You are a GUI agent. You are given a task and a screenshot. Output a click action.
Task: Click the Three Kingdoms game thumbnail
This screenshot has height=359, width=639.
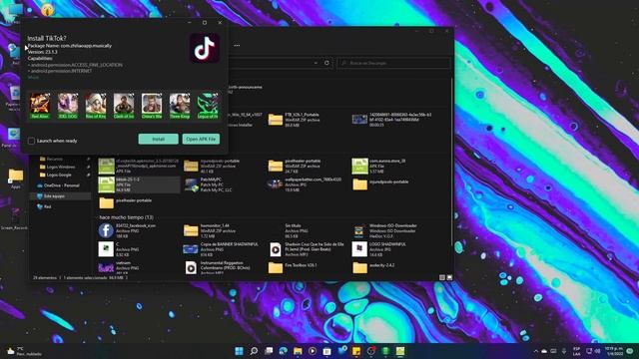coord(180,106)
